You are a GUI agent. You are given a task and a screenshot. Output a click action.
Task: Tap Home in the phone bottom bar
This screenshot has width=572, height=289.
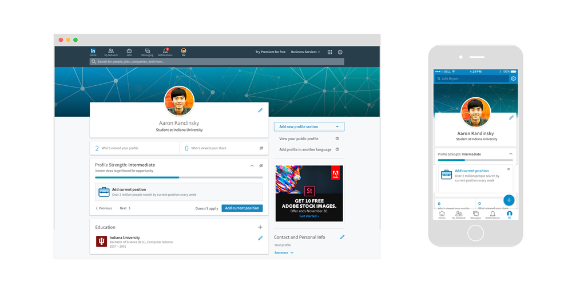[x=442, y=215]
